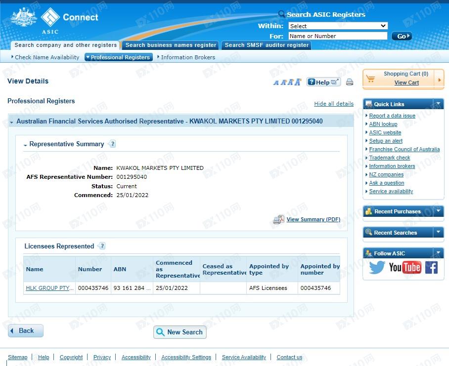Open the HLK GROUP PTY licensee link

(x=49, y=288)
